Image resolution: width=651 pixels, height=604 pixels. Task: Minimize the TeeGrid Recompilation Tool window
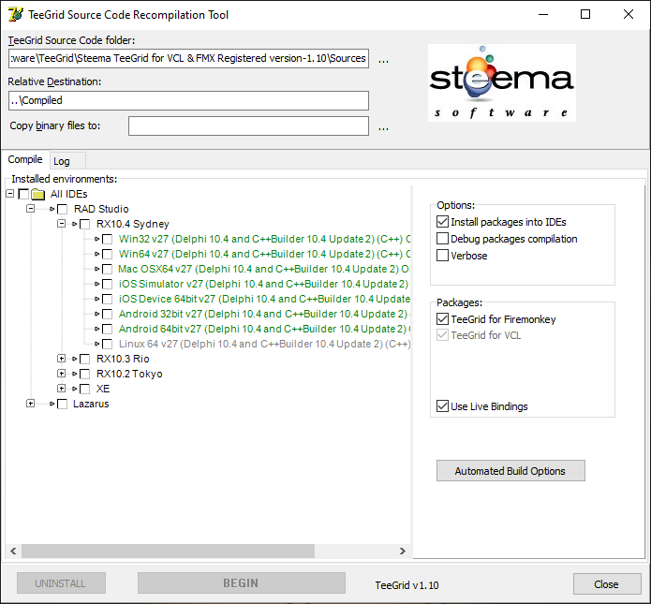543,15
